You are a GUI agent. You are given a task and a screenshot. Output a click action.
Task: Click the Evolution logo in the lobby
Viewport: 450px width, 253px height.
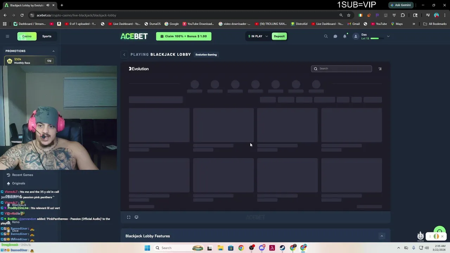tap(139, 69)
